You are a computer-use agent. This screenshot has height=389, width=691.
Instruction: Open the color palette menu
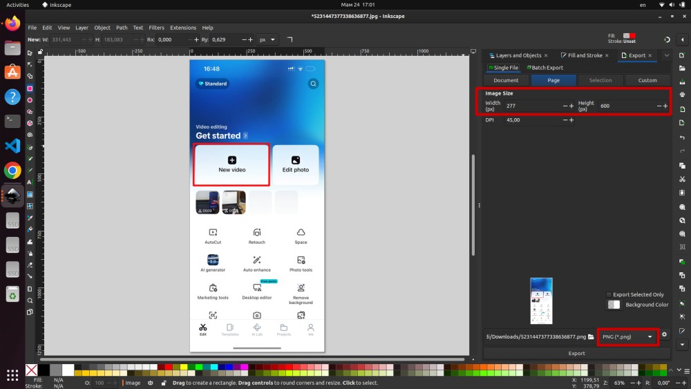click(687, 370)
